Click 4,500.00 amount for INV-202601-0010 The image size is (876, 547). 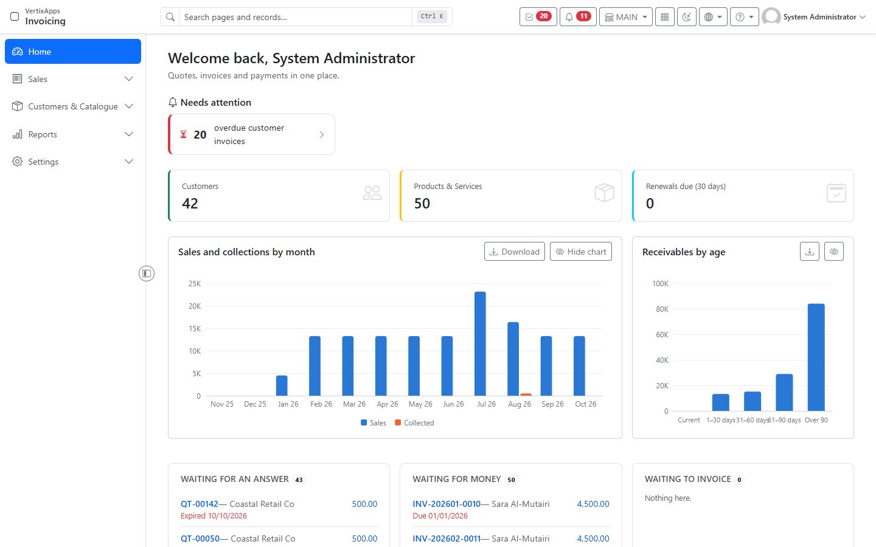coord(593,504)
